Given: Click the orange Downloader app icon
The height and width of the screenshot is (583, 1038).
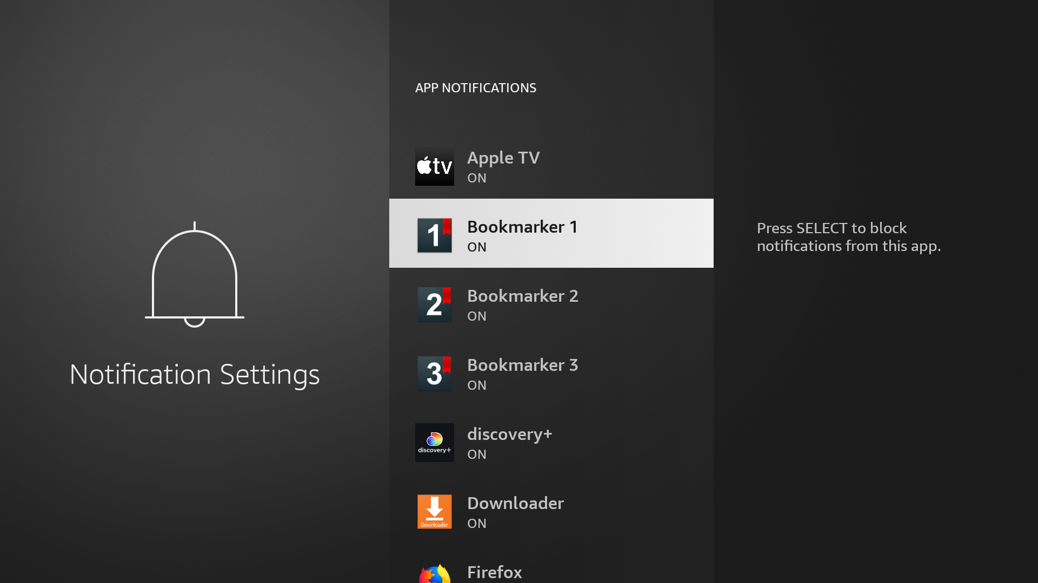Looking at the screenshot, I should pos(435,512).
